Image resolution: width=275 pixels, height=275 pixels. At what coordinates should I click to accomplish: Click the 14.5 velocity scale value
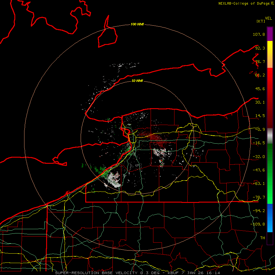[260, 116]
